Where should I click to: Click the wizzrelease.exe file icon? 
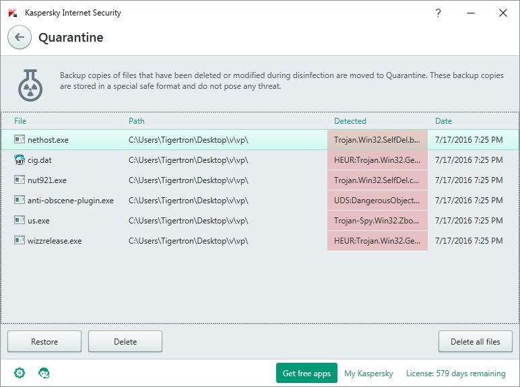coord(20,240)
